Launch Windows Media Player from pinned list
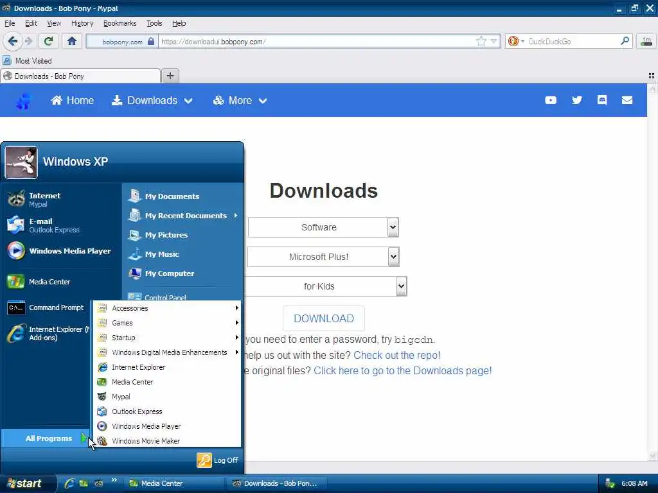Image resolution: width=658 pixels, height=493 pixels. (x=60, y=251)
